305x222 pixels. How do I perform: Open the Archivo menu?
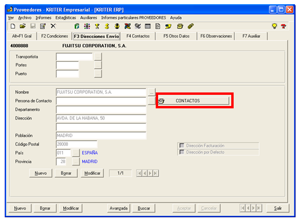tap(25, 18)
